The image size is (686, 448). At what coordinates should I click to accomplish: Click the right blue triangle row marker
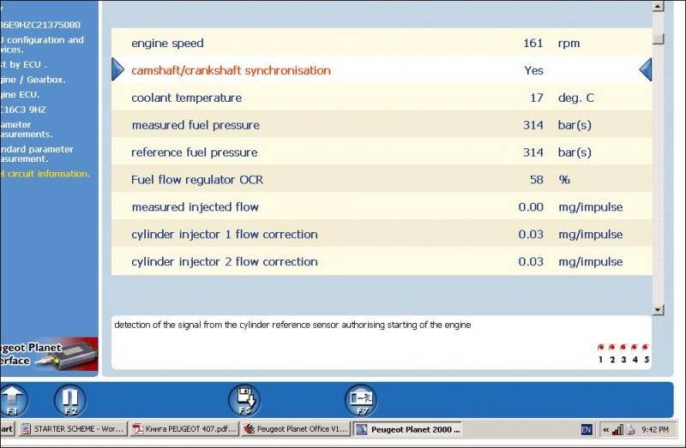(646, 70)
